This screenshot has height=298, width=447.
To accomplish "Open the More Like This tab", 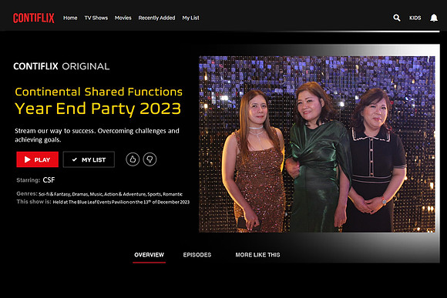I will point(257,255).
